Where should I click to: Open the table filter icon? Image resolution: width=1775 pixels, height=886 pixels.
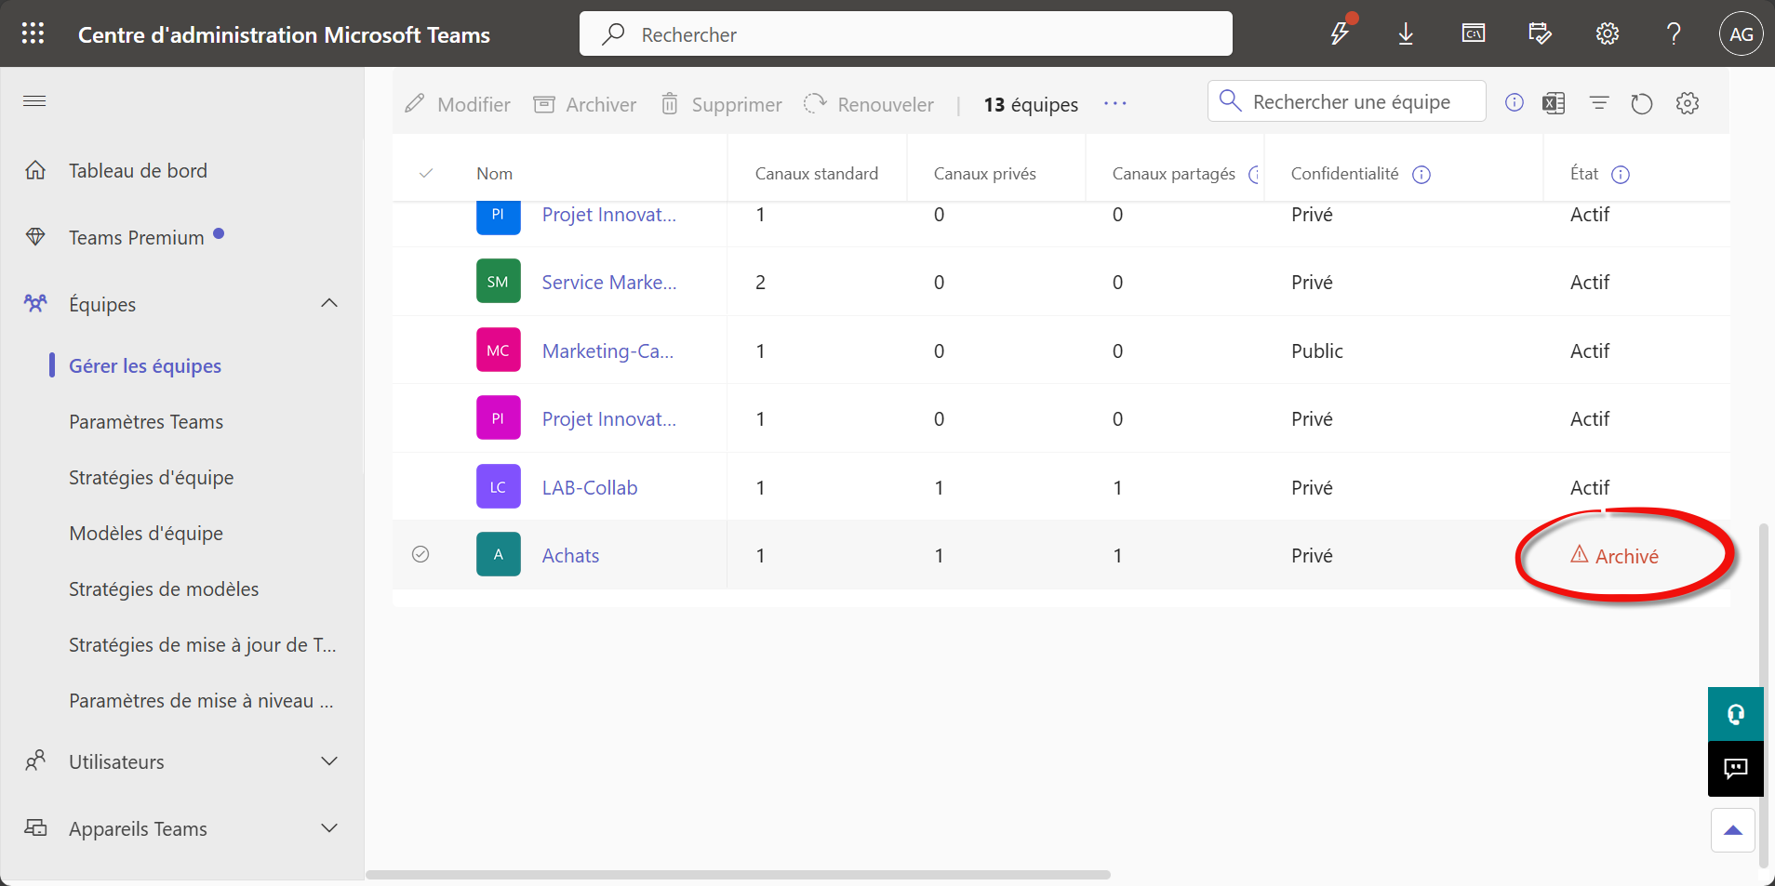point(1599,103)
